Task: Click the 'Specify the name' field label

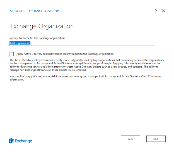Action: [x=37, y=38]
